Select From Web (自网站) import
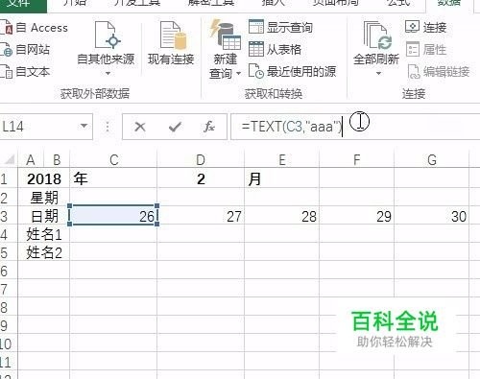The width and height of the screenshot is (480, 379). pyautogui.click(x=26, y=50)
